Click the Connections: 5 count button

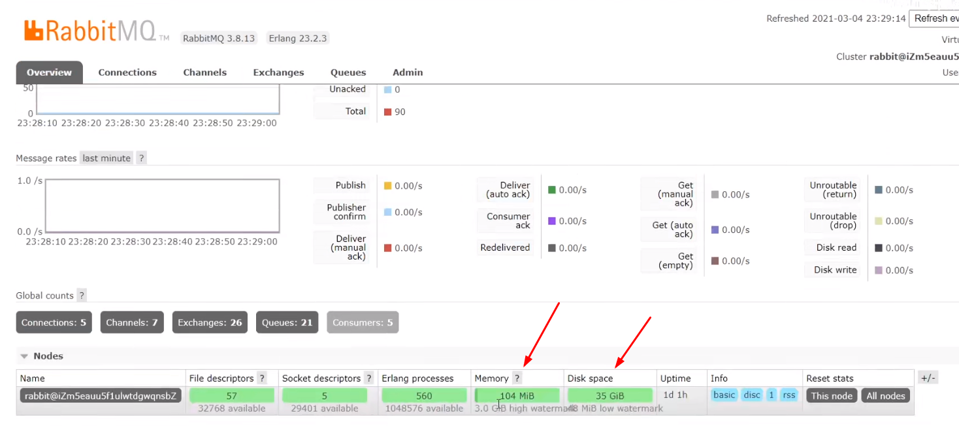coord(54,322)
